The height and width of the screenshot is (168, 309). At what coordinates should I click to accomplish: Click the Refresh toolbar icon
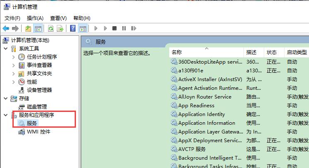coord(51,28)
